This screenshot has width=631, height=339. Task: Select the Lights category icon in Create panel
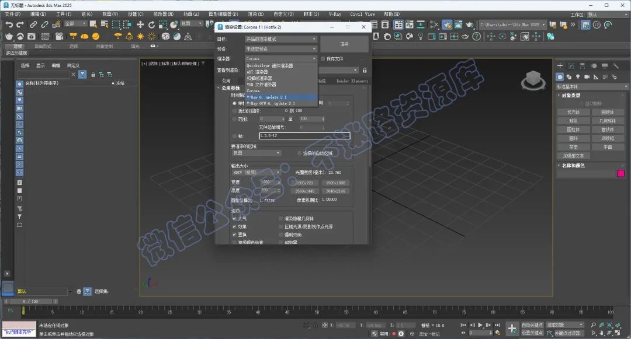point(578,76)
